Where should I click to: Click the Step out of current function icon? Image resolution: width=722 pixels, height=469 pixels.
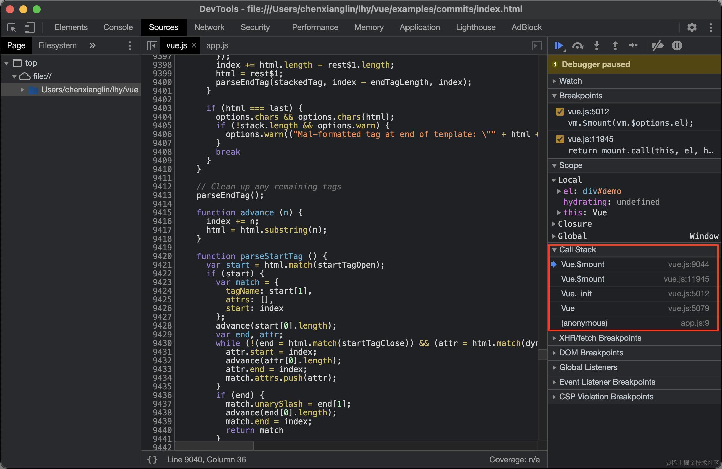(615, 45)
